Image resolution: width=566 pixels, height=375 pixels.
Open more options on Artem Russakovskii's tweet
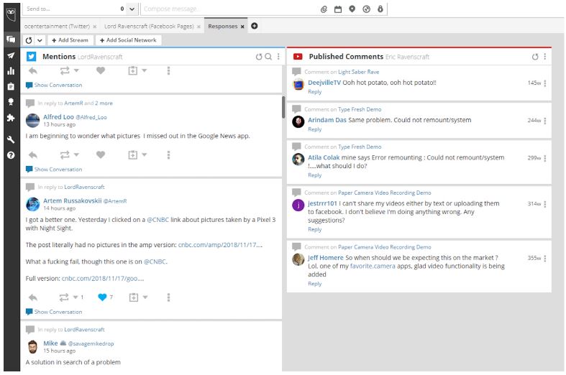click(x=168, y=297)
